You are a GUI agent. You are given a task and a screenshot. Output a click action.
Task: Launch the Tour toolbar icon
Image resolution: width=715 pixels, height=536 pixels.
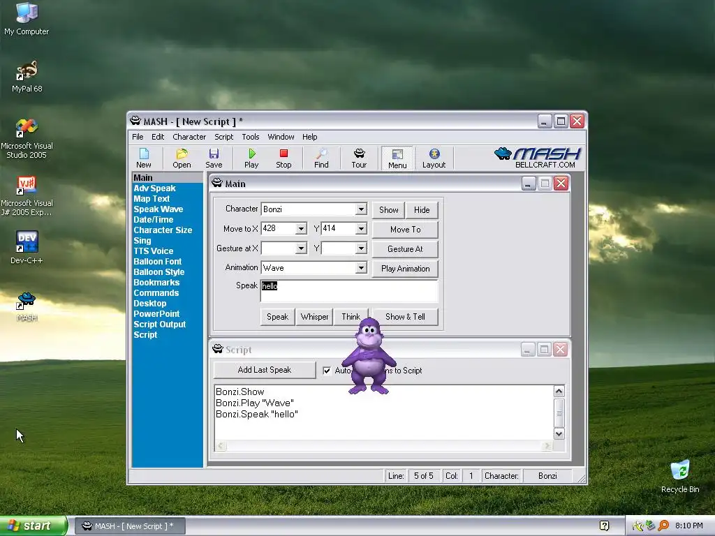tap(359, 158)
